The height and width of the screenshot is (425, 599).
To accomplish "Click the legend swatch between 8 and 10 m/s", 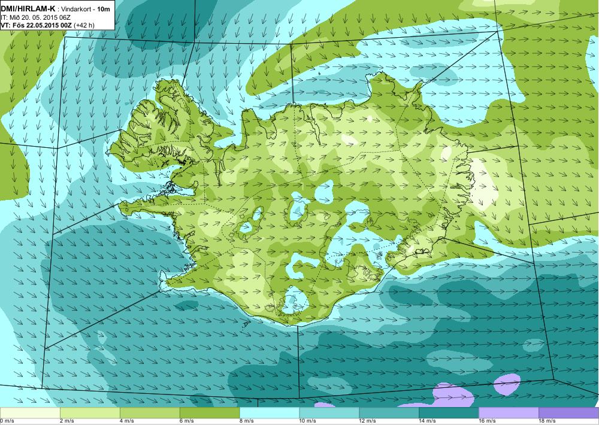I will 270,413.
